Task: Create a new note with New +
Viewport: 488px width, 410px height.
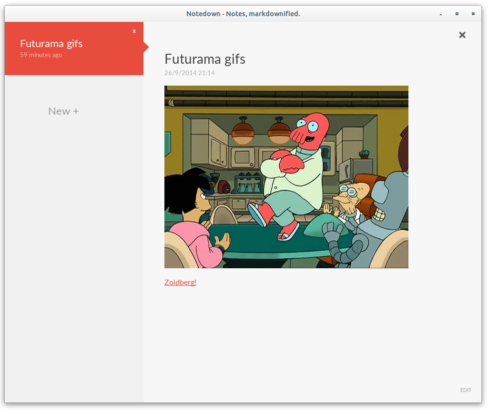Action: point(63,111)
